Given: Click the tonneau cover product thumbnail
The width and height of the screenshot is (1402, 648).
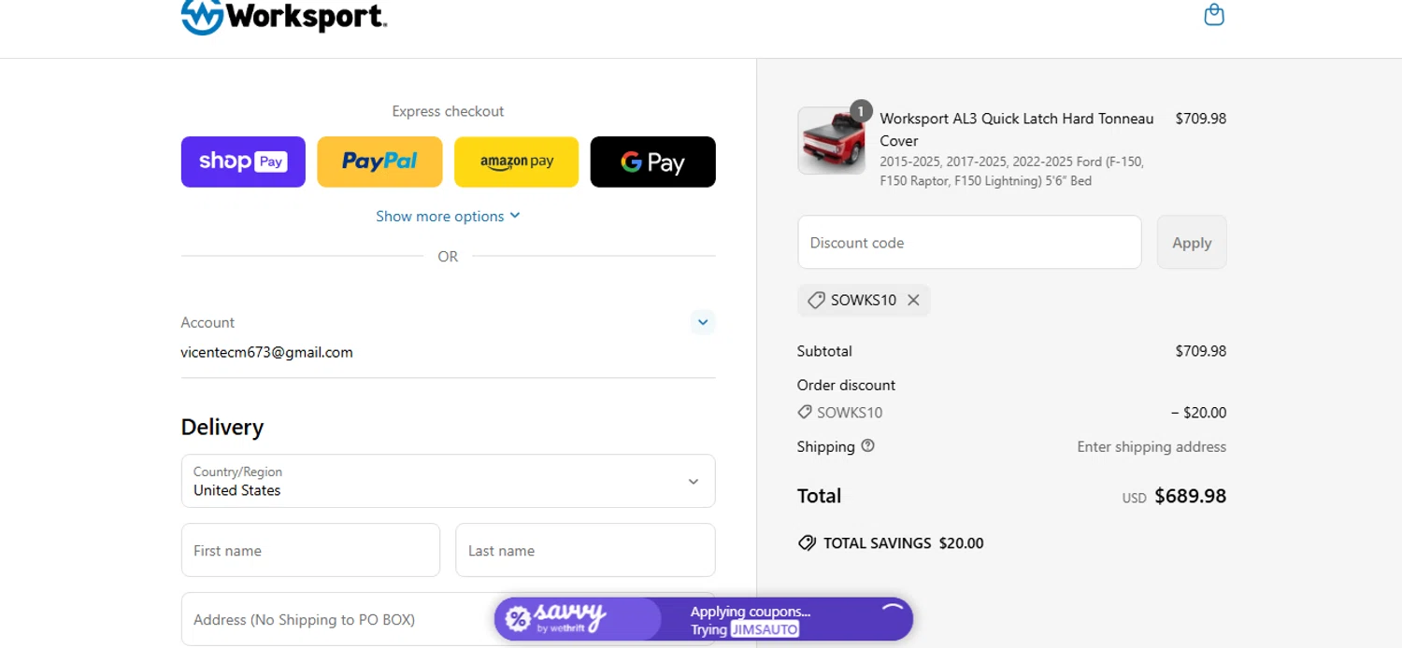Looking at the screenshot, I should click(831, 140).
